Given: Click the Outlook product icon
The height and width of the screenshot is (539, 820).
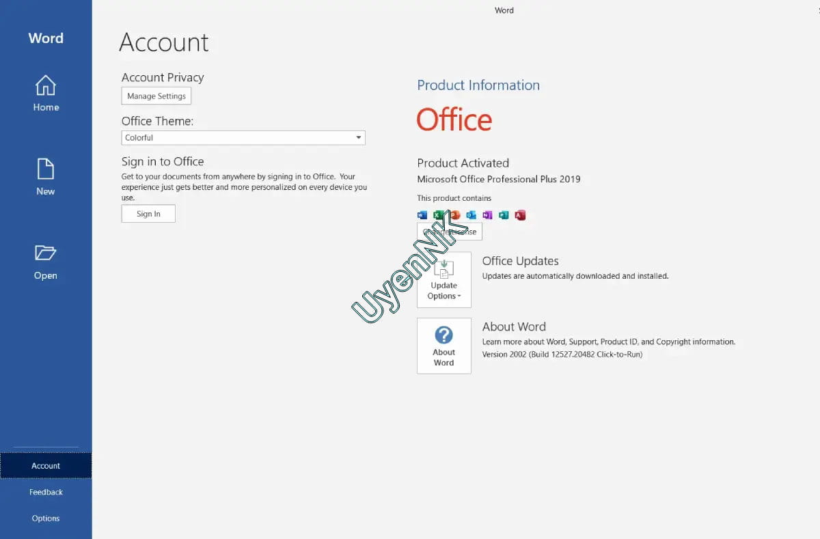Looking at the screenshot, I should click(x=471, y=215).
